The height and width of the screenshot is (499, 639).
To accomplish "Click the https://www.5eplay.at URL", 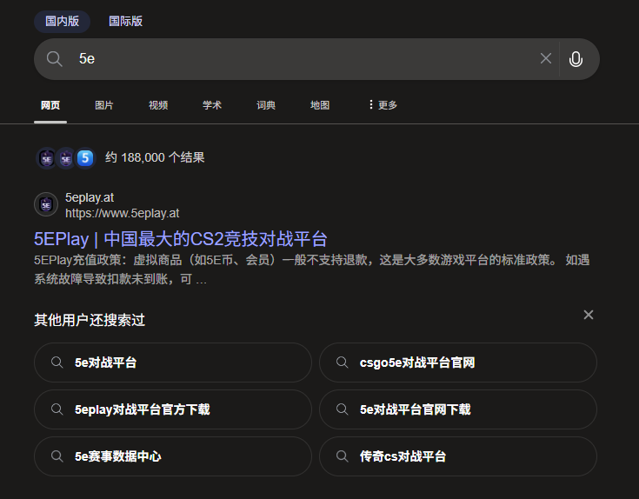I will [x=123, y=213].
